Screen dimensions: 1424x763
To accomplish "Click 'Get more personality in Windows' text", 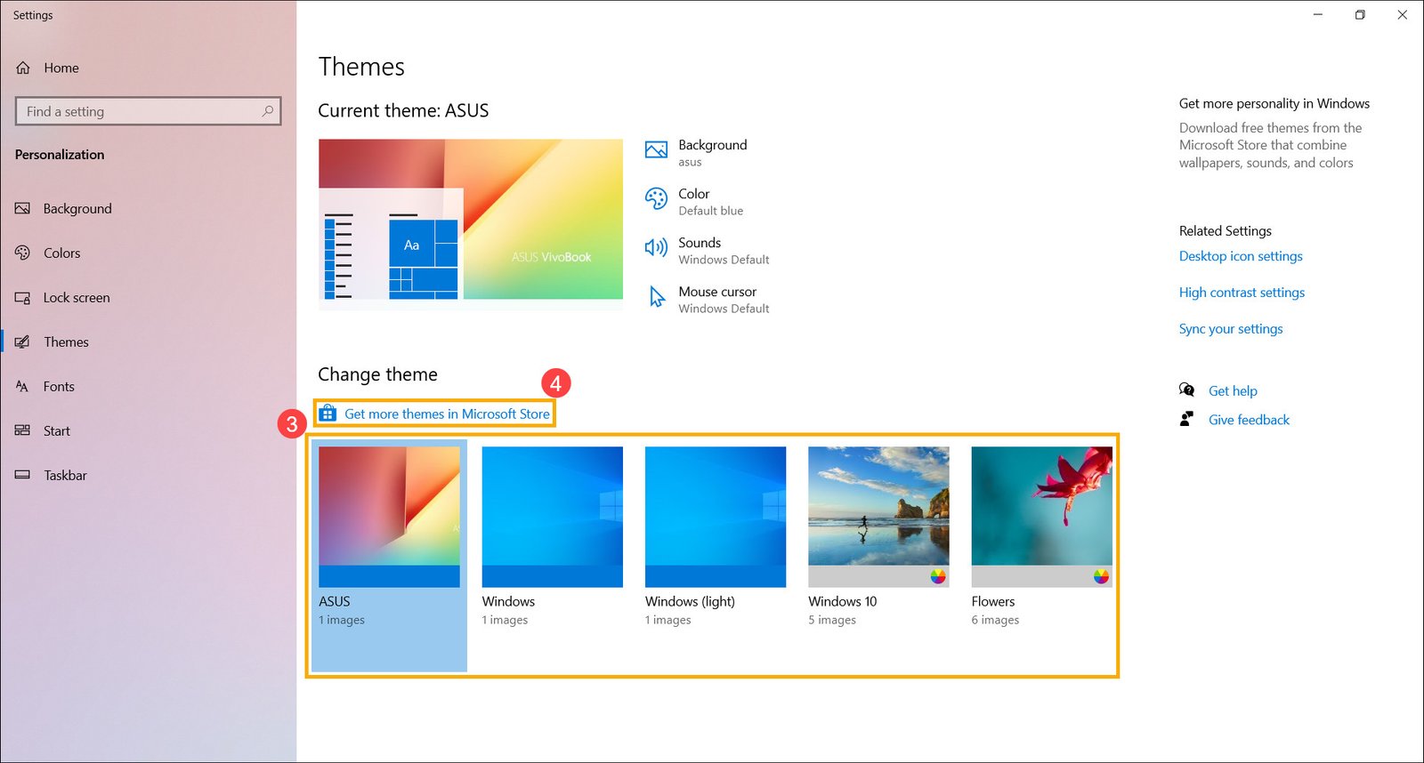I will click(1274, 103).
